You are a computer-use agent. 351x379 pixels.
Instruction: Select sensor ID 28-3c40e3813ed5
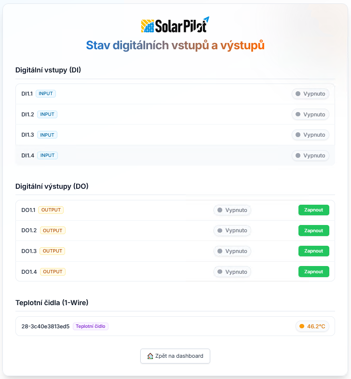[x=45, y=326]
